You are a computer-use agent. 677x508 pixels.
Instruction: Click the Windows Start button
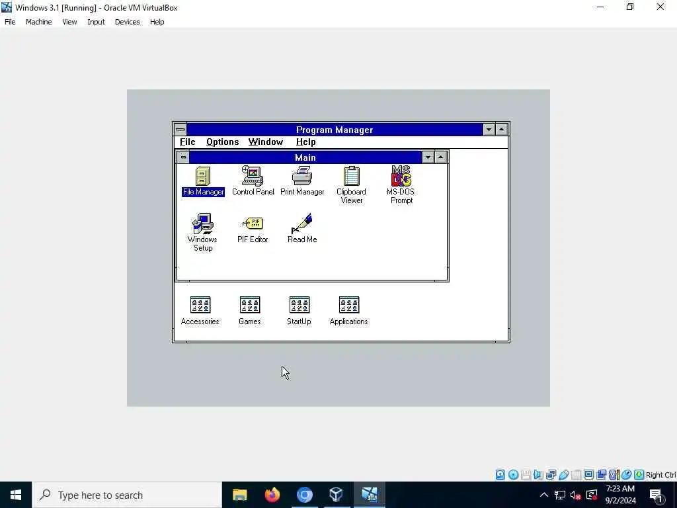(x=16, y=495)
